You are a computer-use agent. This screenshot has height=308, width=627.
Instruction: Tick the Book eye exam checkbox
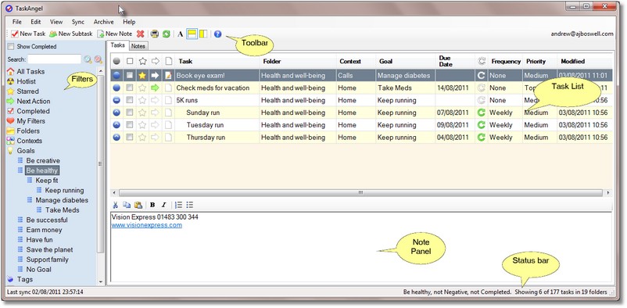coord(130,75)
